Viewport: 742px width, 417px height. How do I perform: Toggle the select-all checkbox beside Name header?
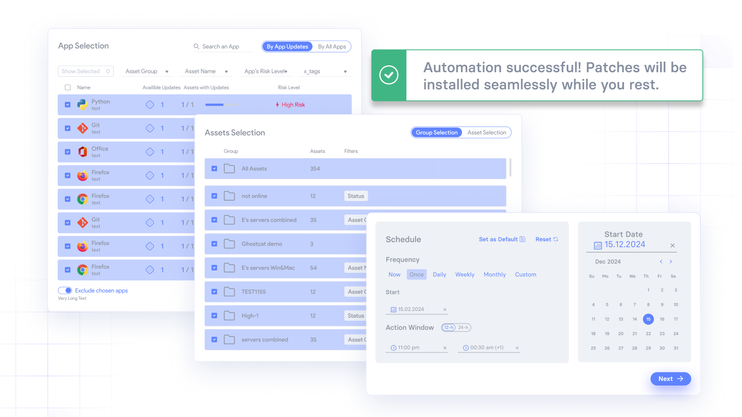point(68,88)
